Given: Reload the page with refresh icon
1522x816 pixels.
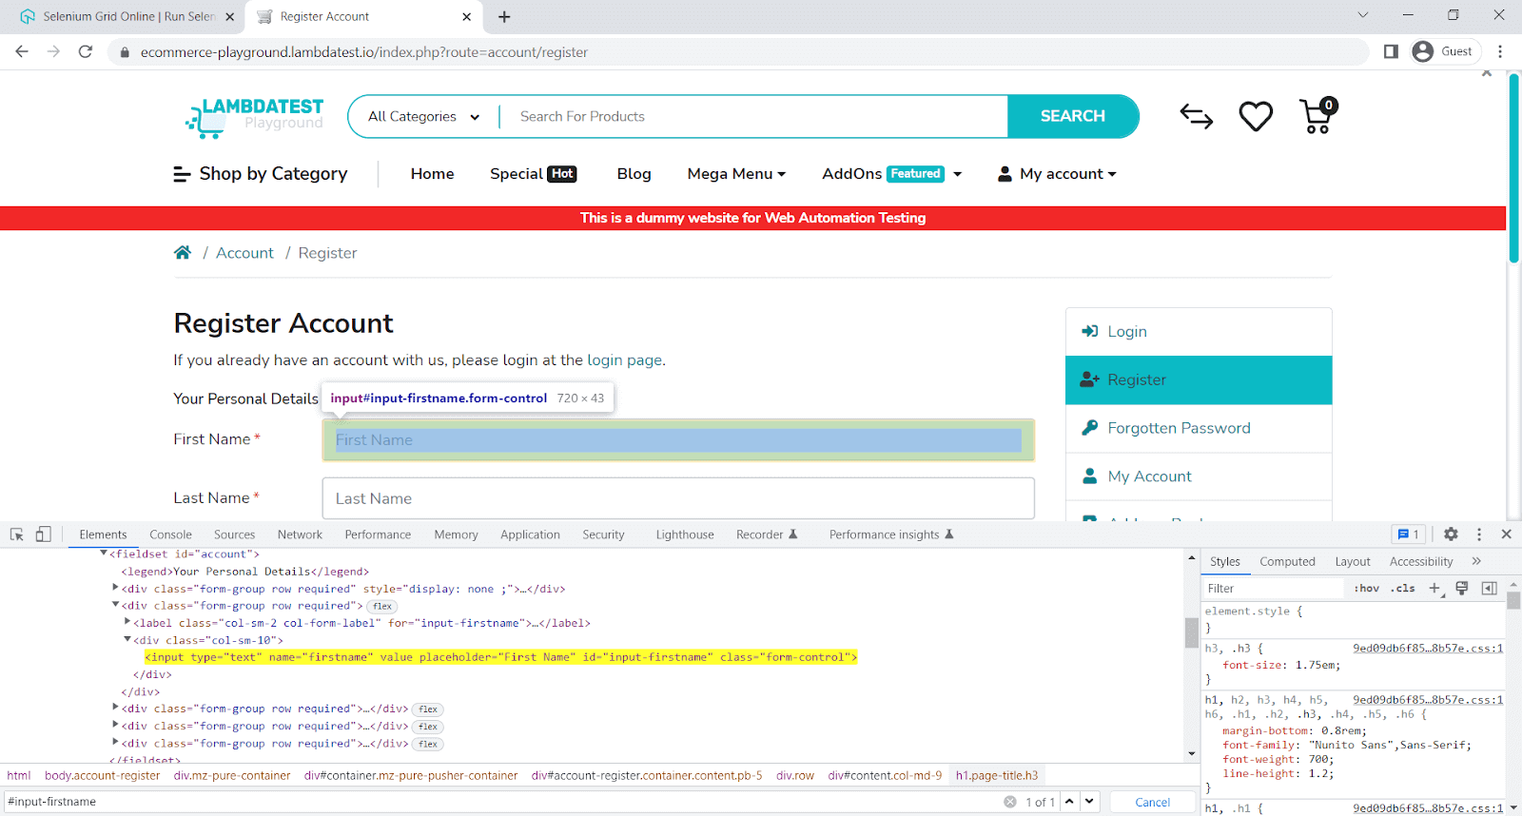Looking at the screenshot, I should click(x=86, y=51).
